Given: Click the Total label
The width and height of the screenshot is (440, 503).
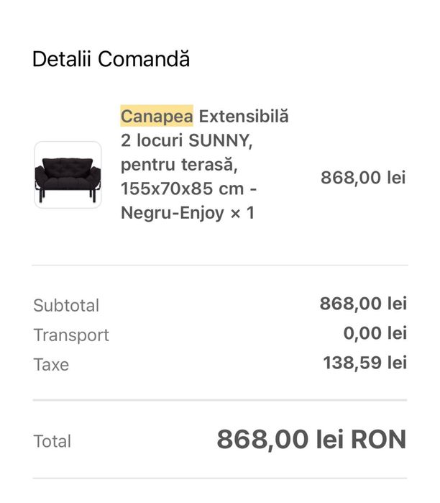Looking at the screenshot, I should [52, 441].
